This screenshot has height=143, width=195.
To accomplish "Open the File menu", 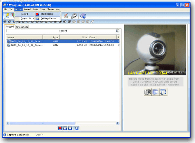I will point(5,9).
